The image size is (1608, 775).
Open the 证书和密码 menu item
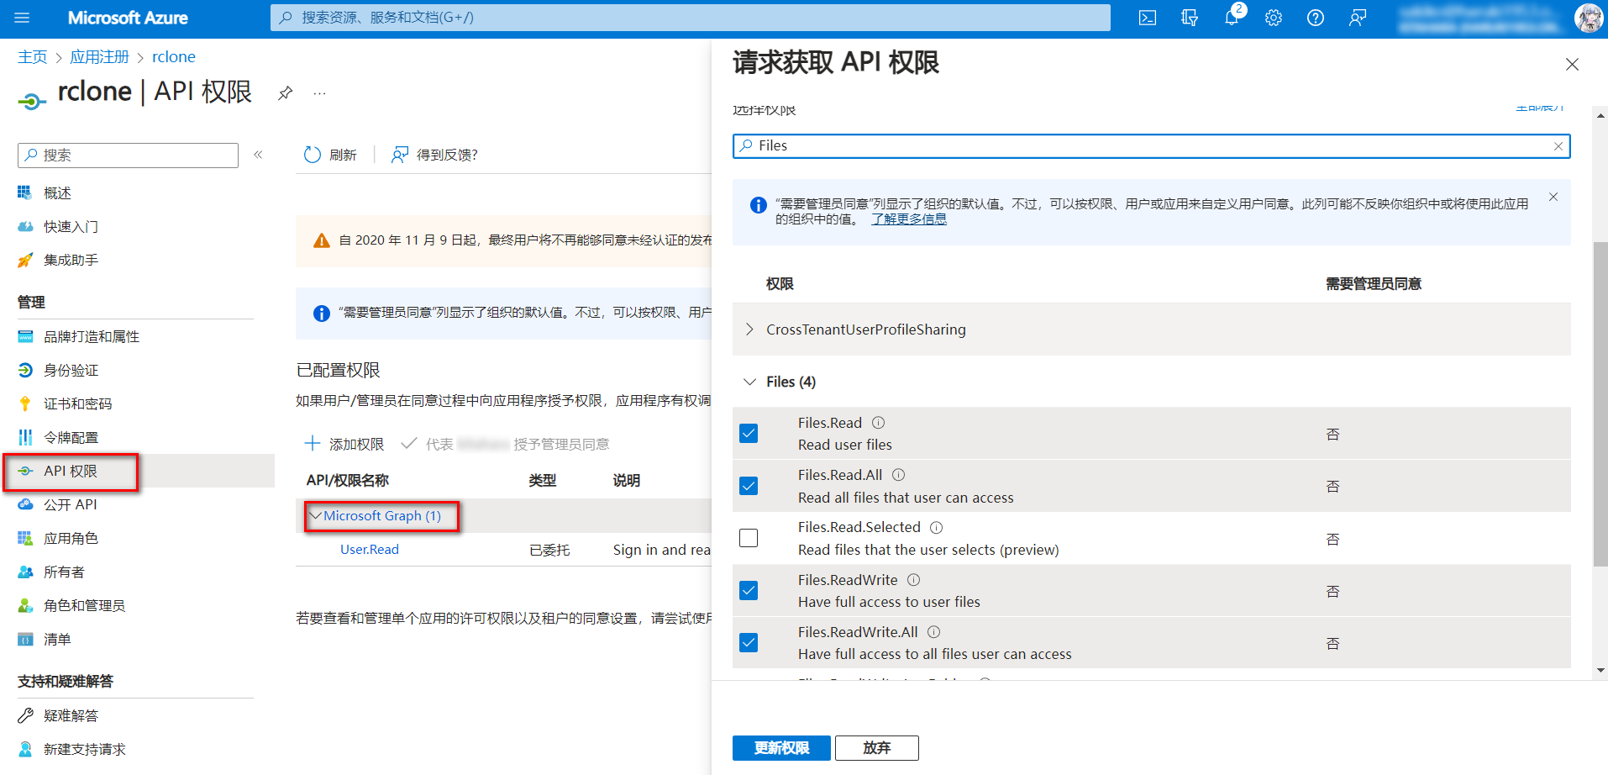click(77, 403)
